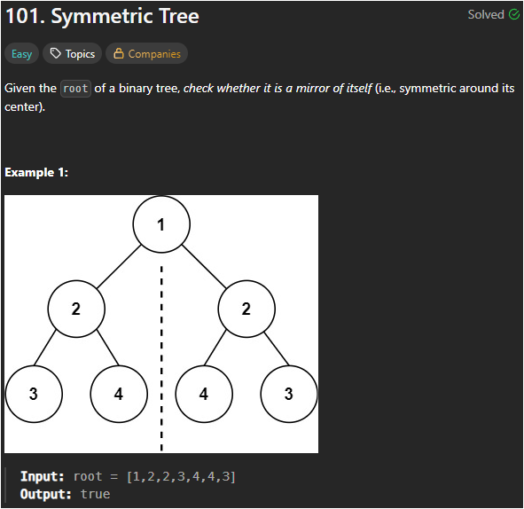Click the leftmost leaf node labeled 3
This screenshot has height=509, width=524.
click(34, 394)
